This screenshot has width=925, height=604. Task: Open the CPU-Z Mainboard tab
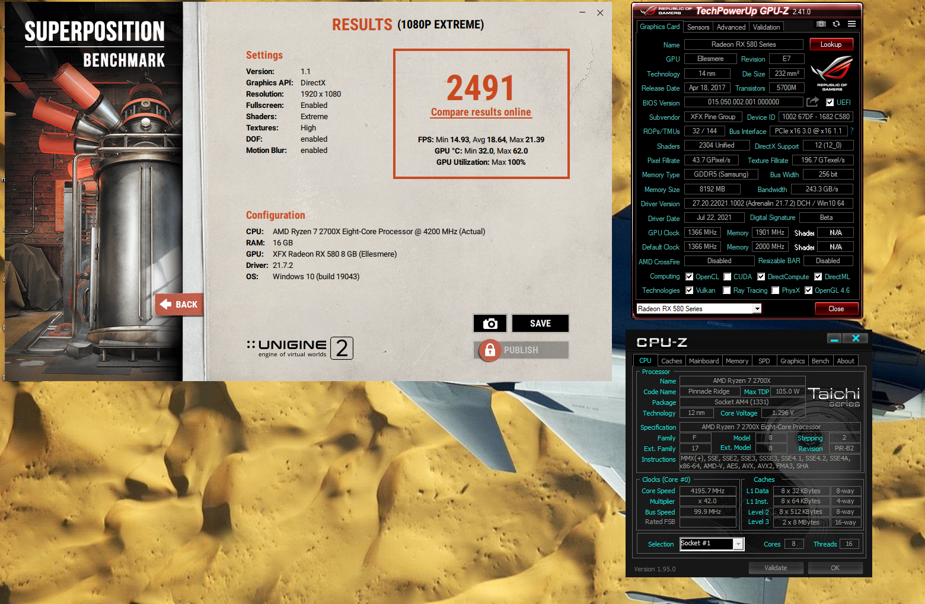704,361
